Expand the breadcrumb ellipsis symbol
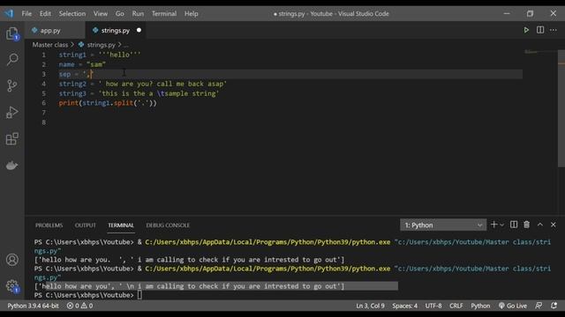Image resolution: width=565 pixels, height=317 pixels. [x=125, y=45]
